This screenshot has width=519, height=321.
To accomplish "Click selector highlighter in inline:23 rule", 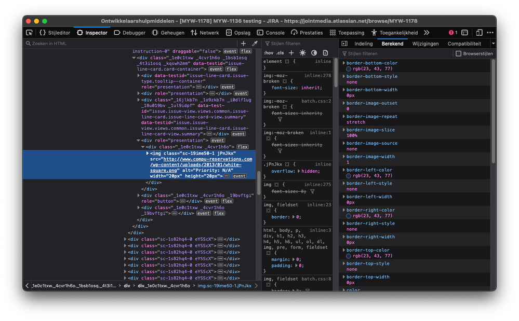I will tap(269, 211).
